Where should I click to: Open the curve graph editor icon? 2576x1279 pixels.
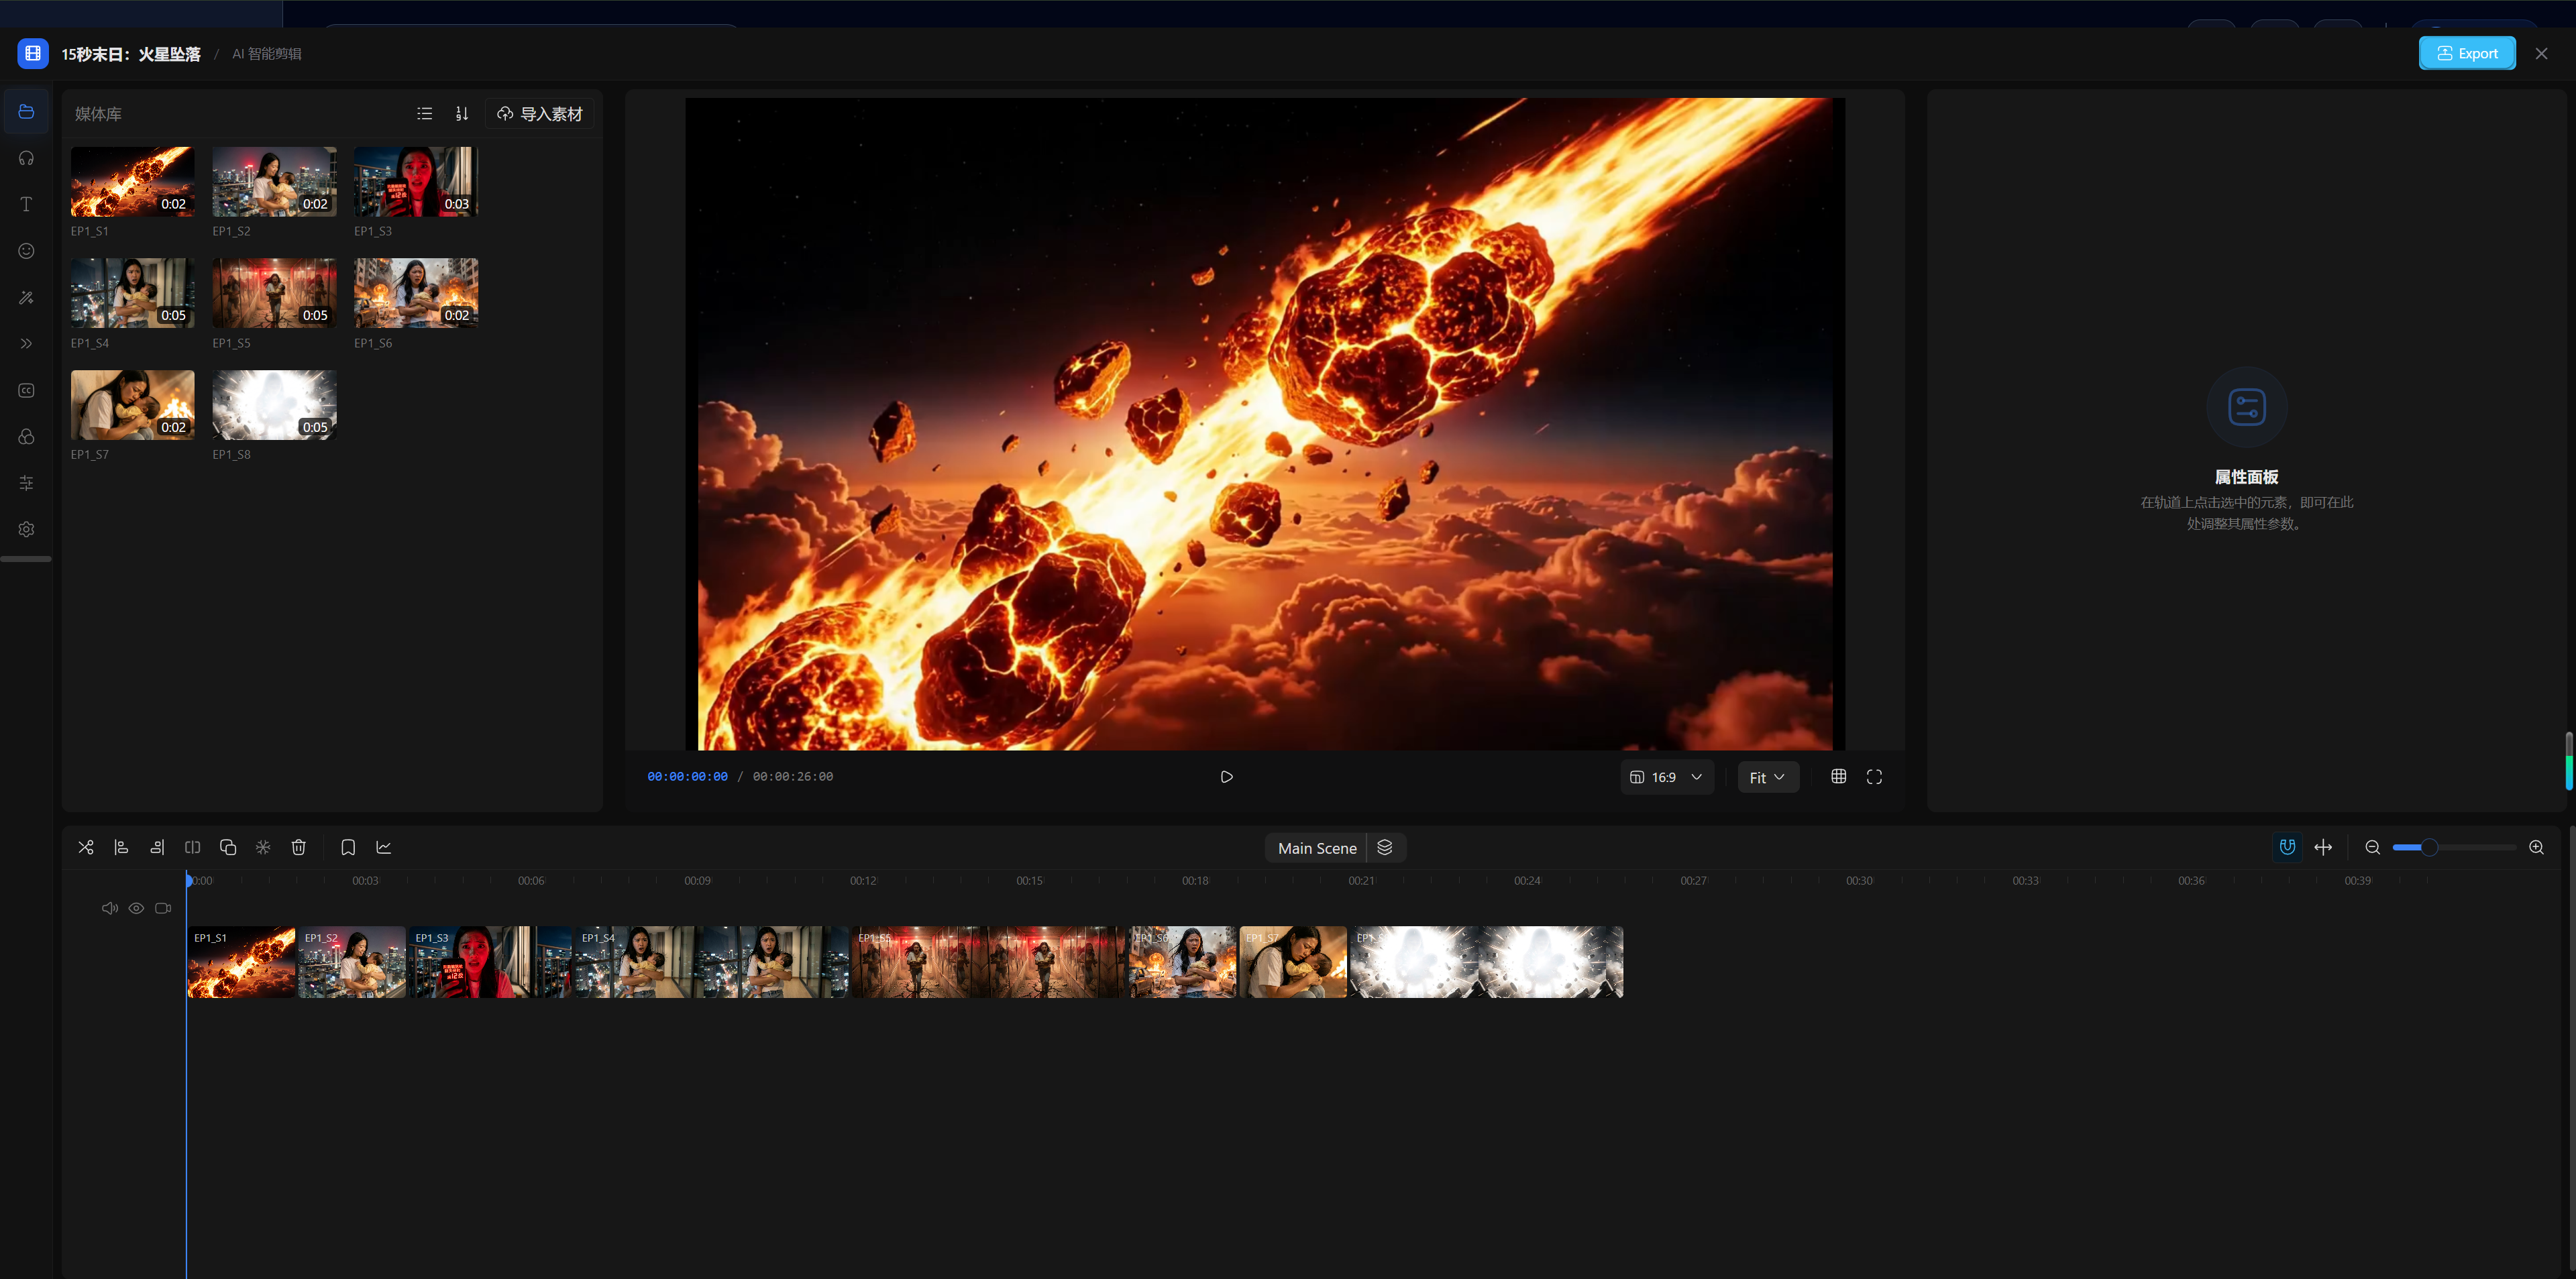(x=384, y=847)
